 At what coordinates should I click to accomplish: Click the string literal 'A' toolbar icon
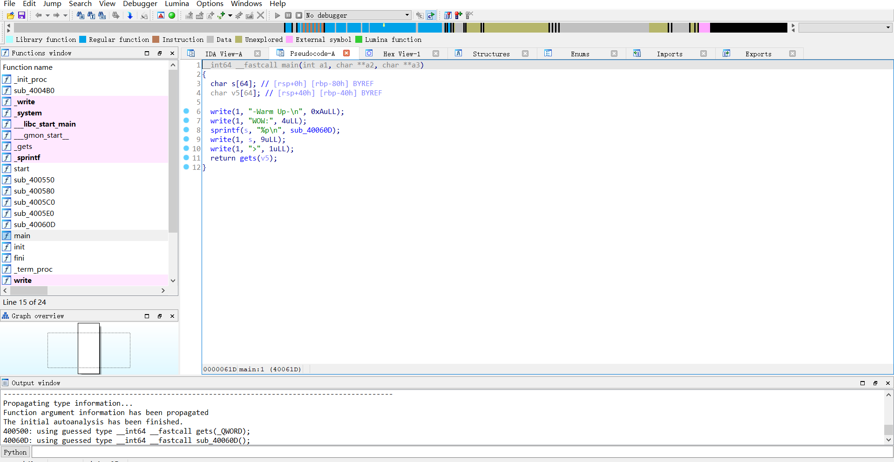[210, 15]
